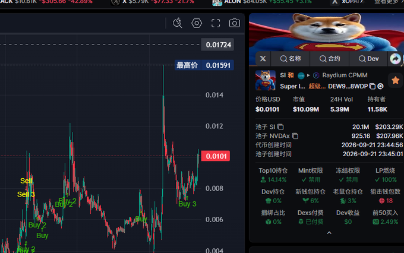Screen dimensions: 404x253
Task: Click the $207.96K pool NVDAx value
Action: 389,136
